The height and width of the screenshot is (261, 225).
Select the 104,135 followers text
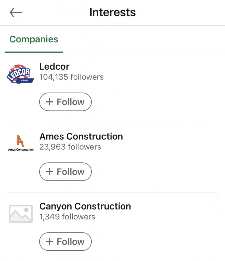[71, 77]
